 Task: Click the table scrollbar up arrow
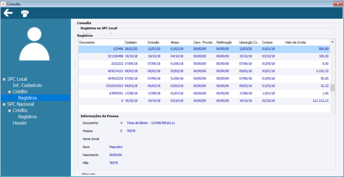click(x=333, y=42)
